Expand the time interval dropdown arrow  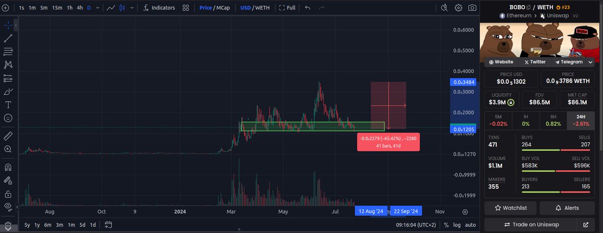(x=98, y=8)
